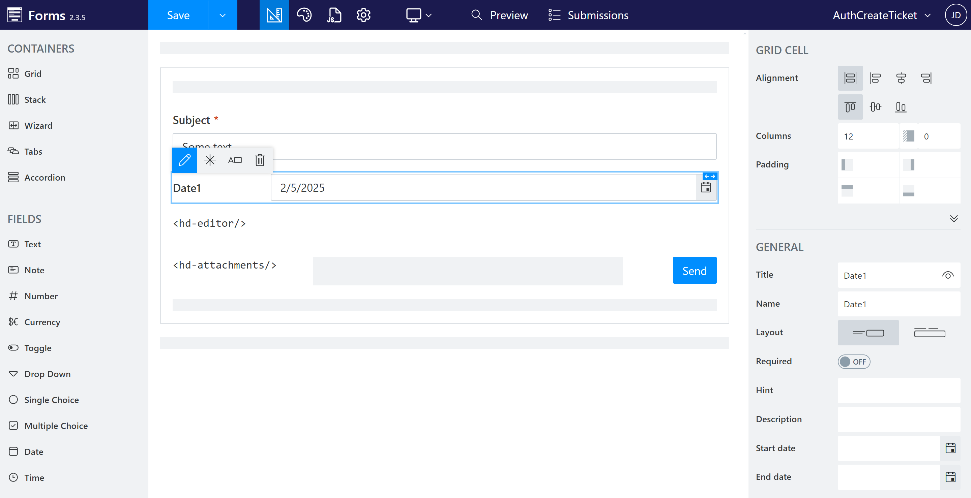Open the Submissions list
Viewport: 971px width, 498px height.
pyautogui.click(x=588, y=15)
